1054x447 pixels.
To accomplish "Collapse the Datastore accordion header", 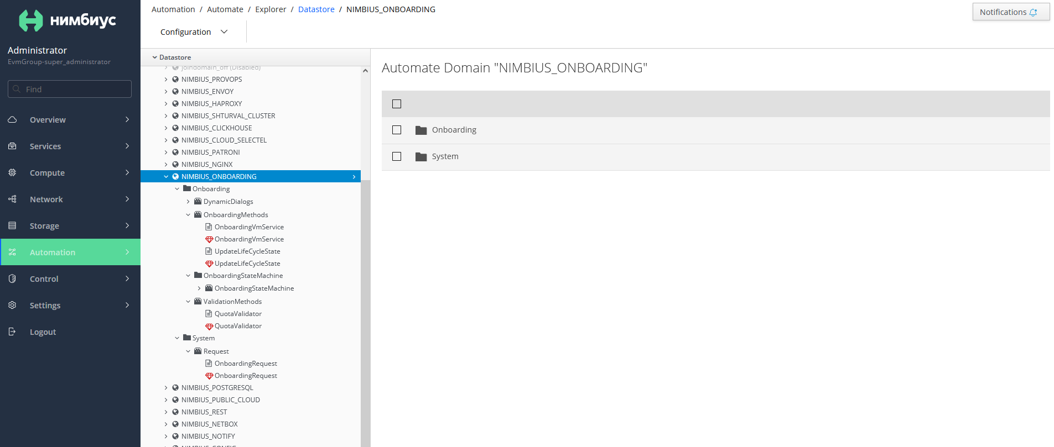I will coord(255,57).
